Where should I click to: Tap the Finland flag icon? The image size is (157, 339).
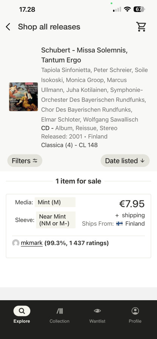pyautogui.click(x=119, y=223)
